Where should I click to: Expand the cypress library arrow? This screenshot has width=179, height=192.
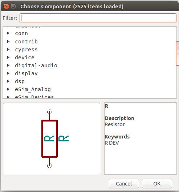tap(8, 50)
